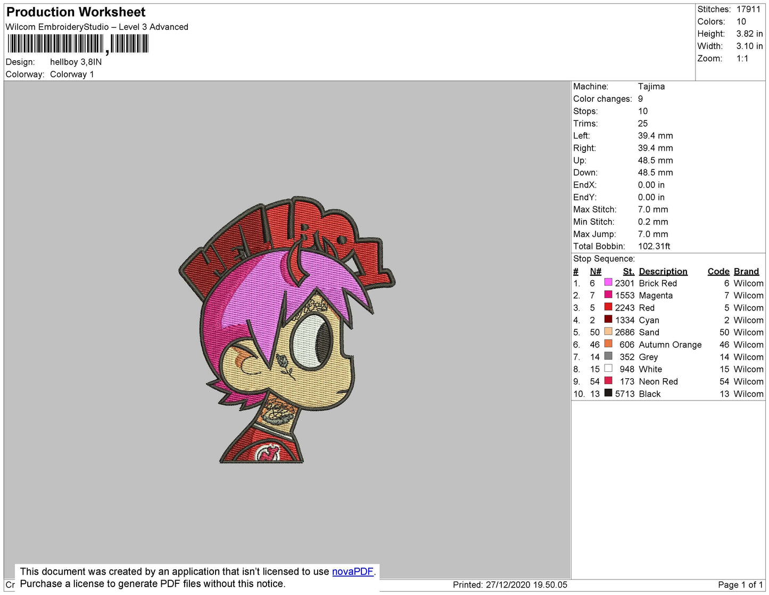Screen dimensions: 769x595
Task: Select the "Down:" measurement label
Action: [585, 173]
